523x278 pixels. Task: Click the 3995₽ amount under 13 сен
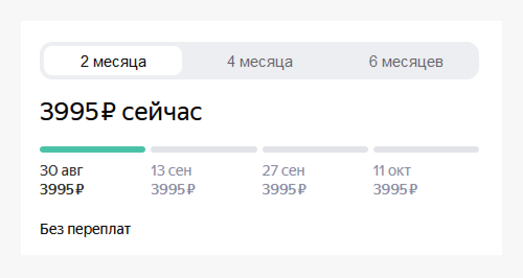[x=173, y=190]
